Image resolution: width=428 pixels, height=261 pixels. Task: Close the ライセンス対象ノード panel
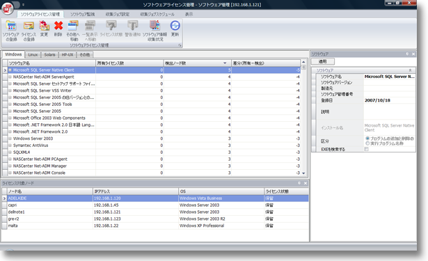(306, 183)
